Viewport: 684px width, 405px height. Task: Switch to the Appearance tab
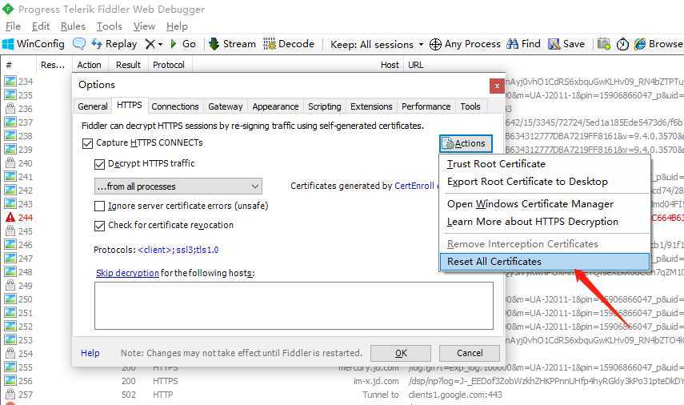[x=275, y=106]
